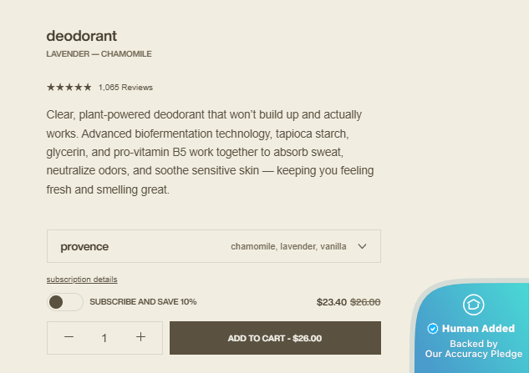
Task: Click the house icon in the badge
Action: coord(474,305)
